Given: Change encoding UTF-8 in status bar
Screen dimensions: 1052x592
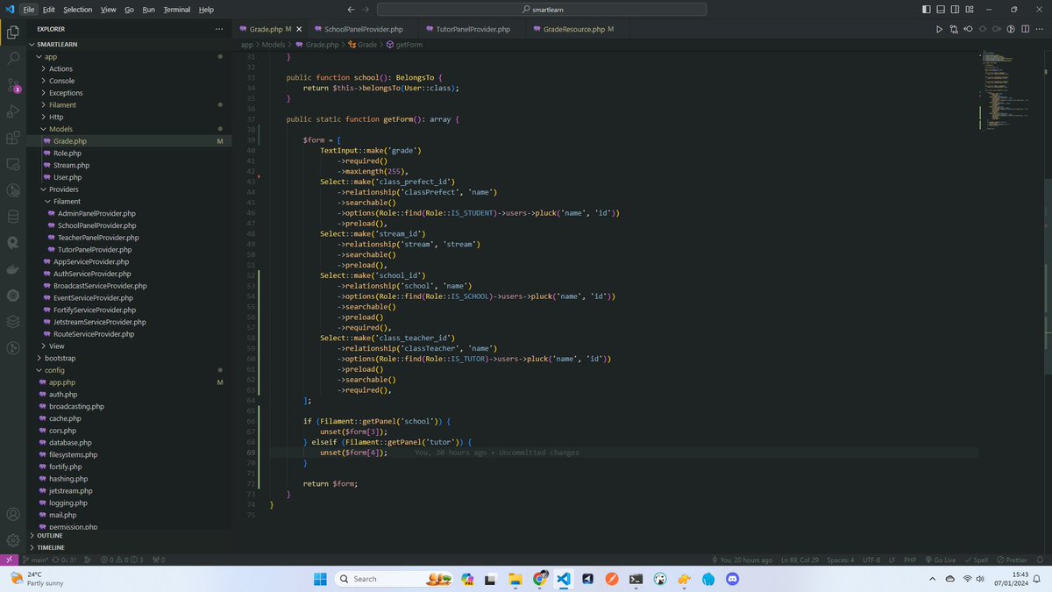Looking at the screenshot, I should [871, 560].
